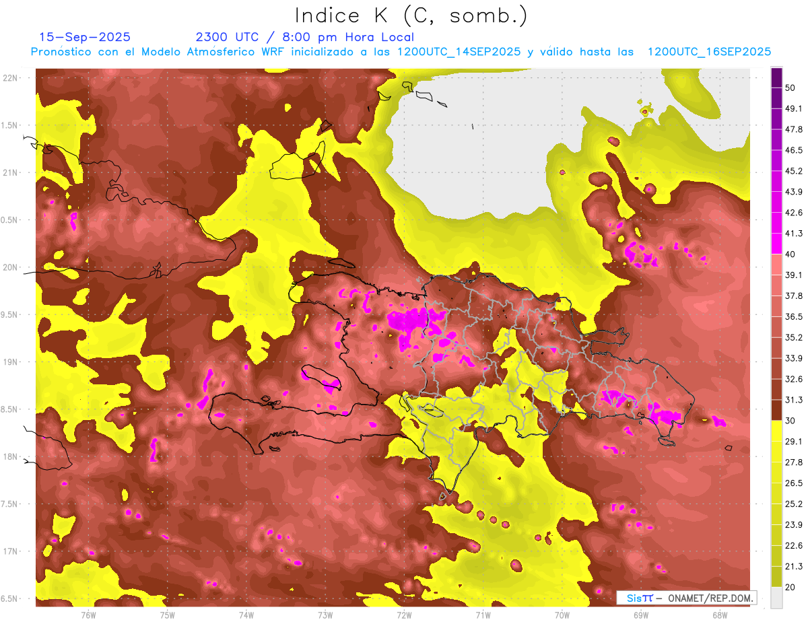Viewport: 808px width, 624px height.
Task: Click the colorbar value '49.1'
Action: point(794,108)
